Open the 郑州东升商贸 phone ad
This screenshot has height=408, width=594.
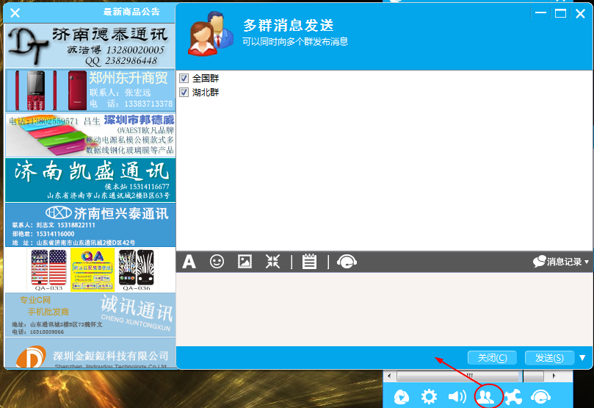click(x=90, y=90)
